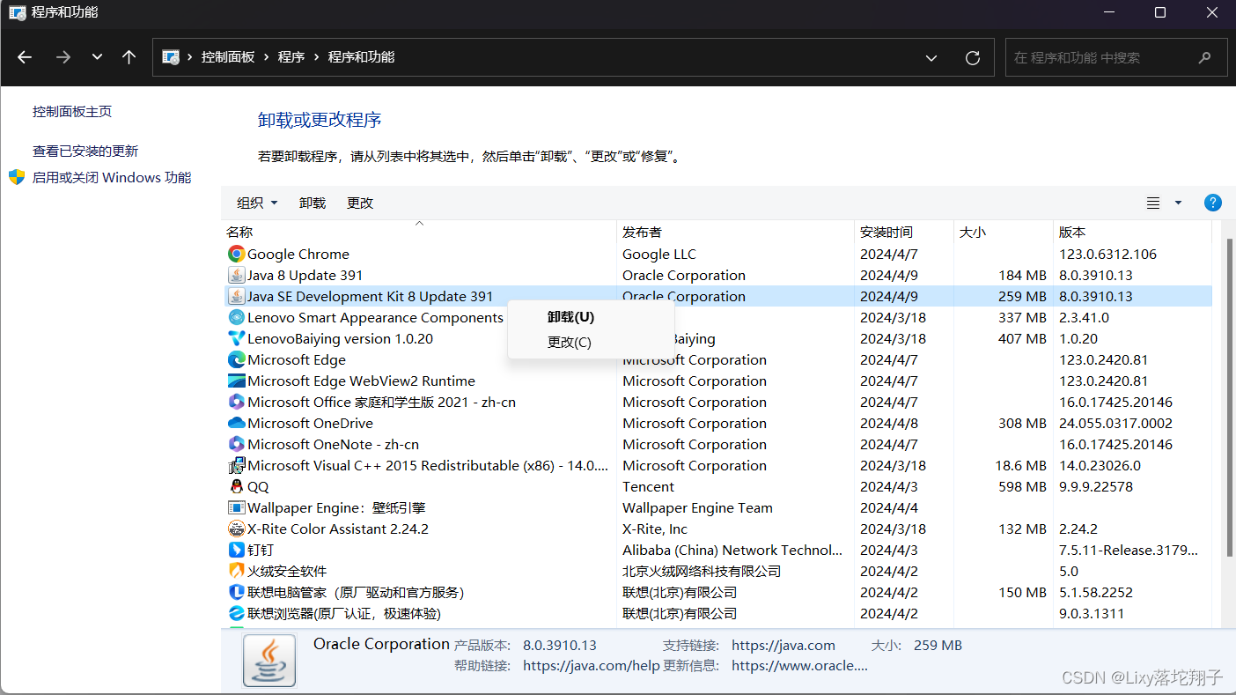Click https://java.com/help help link text
Screen dimensions: 1236x695
(x=592, y=666)
